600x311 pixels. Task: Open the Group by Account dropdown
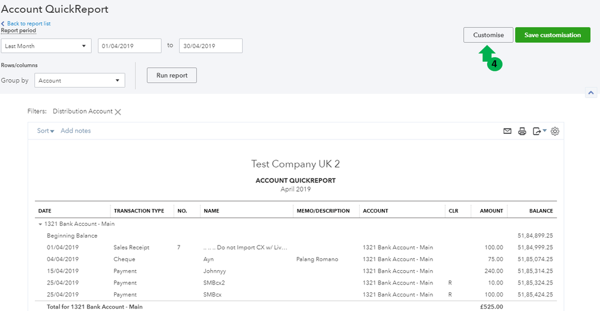pos(79,80)
